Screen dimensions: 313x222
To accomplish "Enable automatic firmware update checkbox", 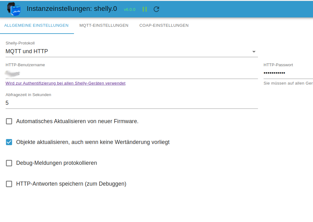I will tap(9, 121).
